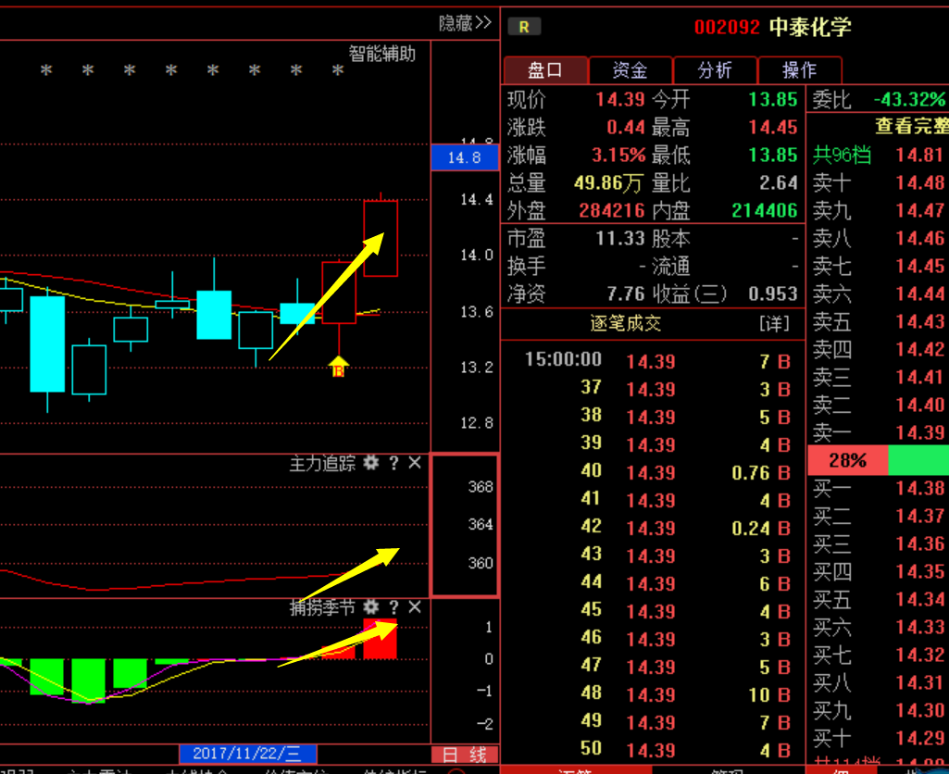Screen dimensions: 949x774
Task: Select the 卖一 14.39 ask price row
Action: [x=878, y=432]
